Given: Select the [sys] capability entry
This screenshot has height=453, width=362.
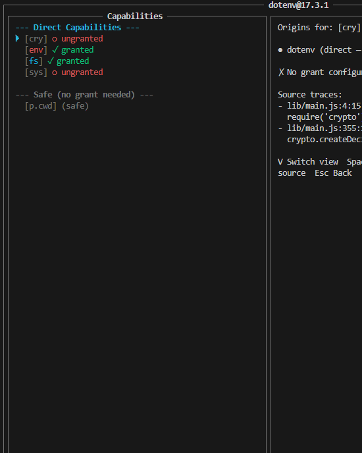Looking at the screenshot, I should point(64,72).
